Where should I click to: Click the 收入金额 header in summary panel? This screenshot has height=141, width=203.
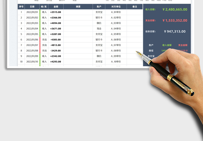click(167, 45)
